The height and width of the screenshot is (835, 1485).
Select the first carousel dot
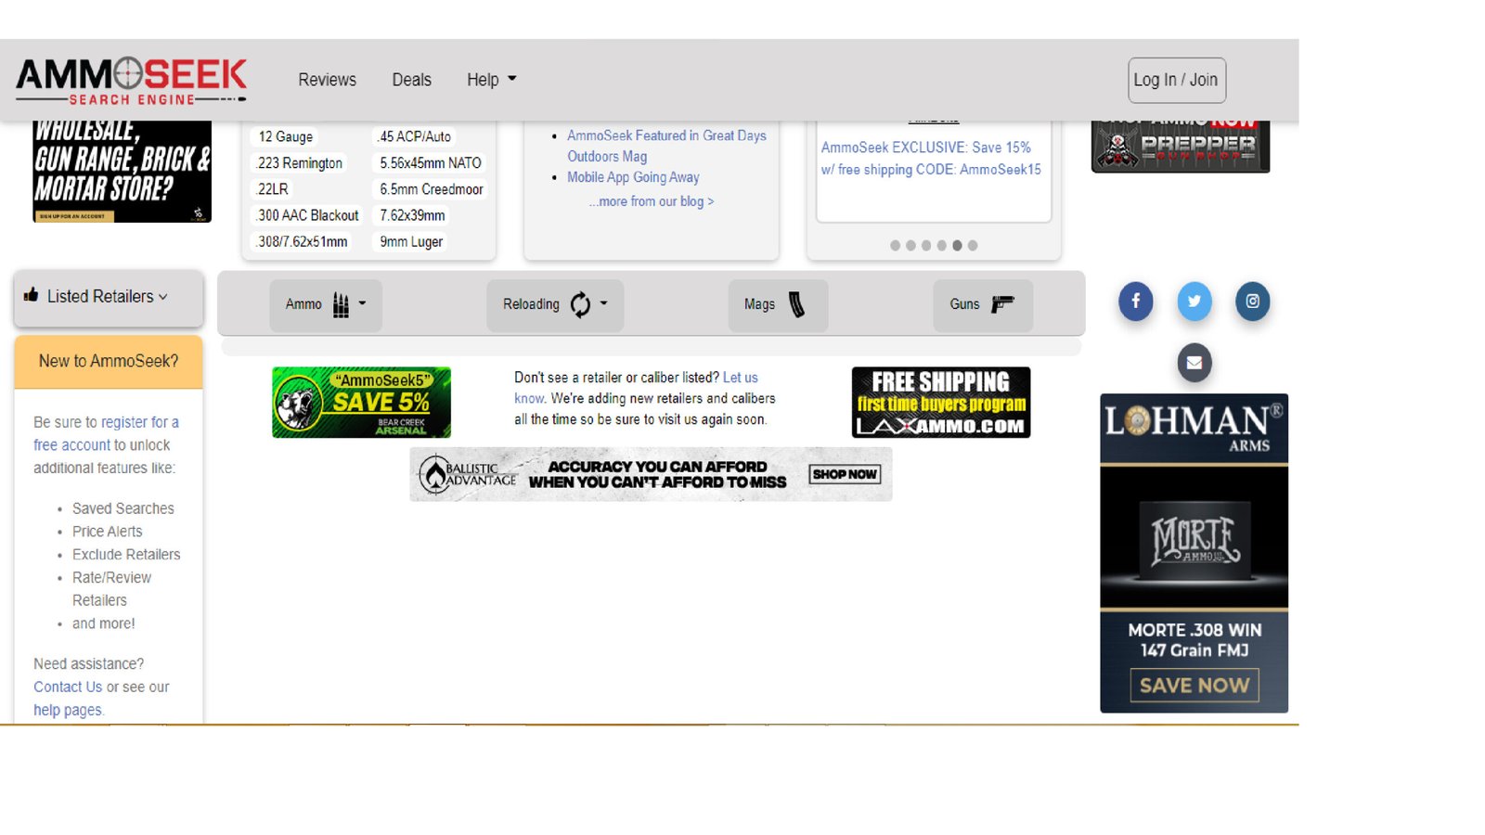point(895,246)
